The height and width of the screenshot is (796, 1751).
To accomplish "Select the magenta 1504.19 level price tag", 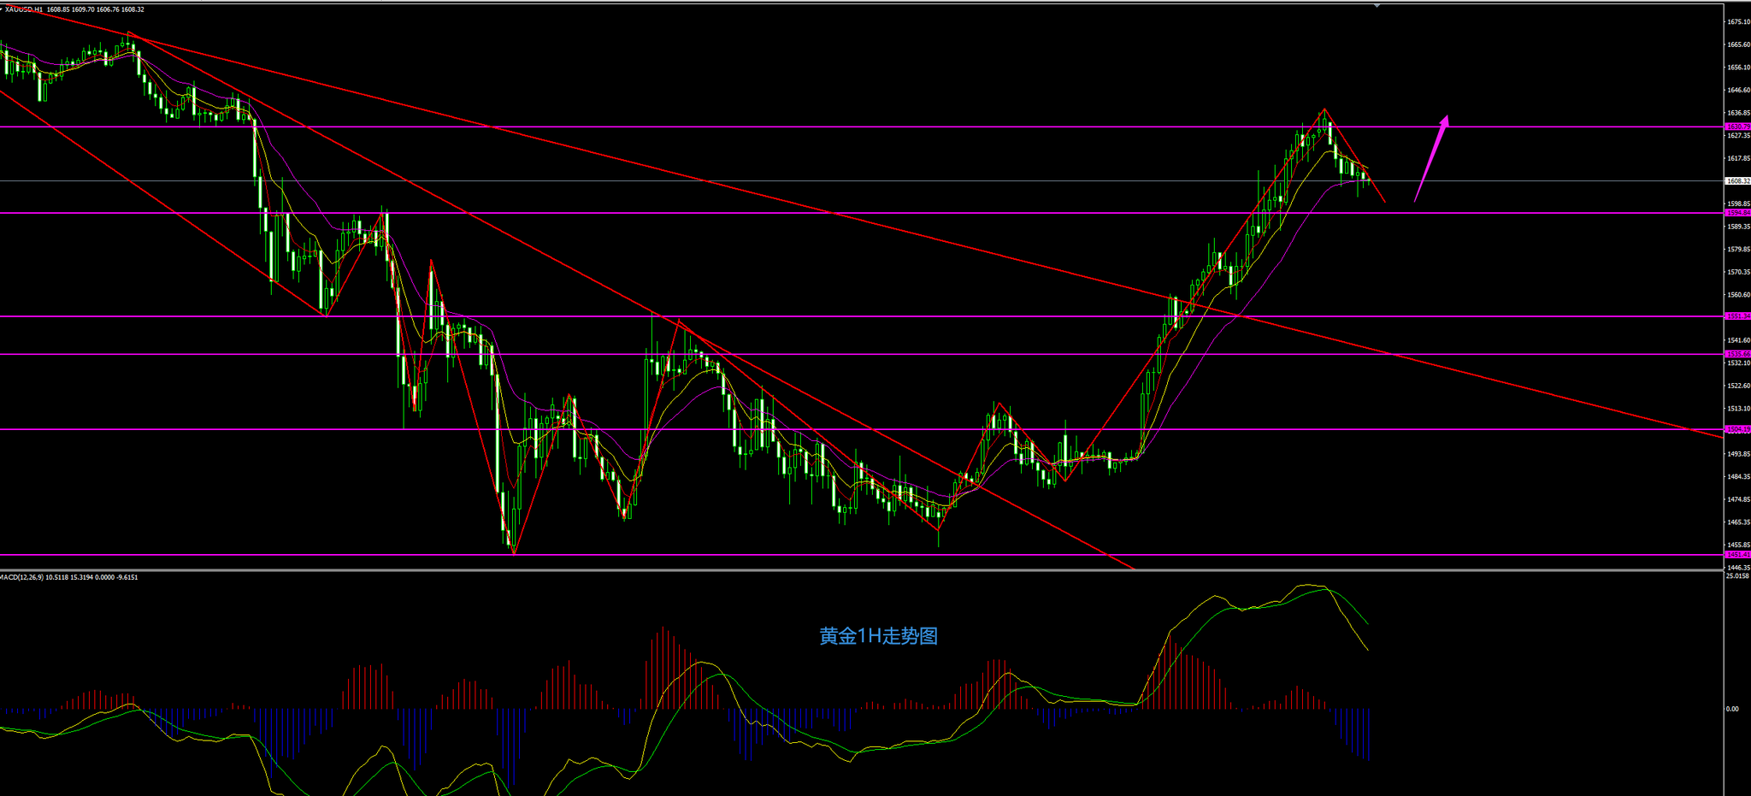I will click(x=1738, y=429).
